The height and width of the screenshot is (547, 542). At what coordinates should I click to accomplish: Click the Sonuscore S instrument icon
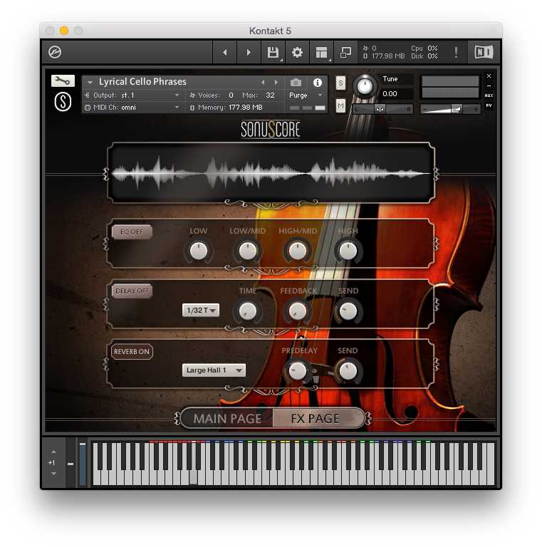pos(63,102)
